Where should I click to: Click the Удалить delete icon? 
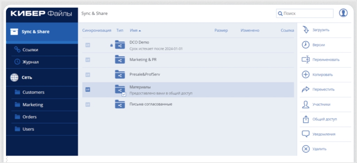click(305, 149)
